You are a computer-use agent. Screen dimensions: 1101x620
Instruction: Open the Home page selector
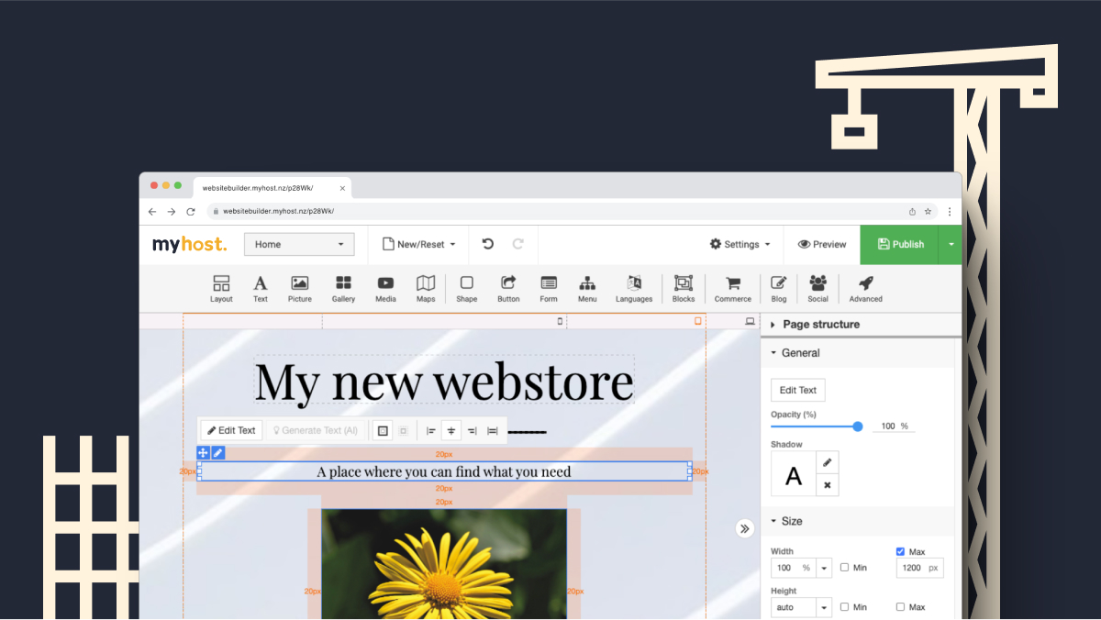click(x=299, y=244)
